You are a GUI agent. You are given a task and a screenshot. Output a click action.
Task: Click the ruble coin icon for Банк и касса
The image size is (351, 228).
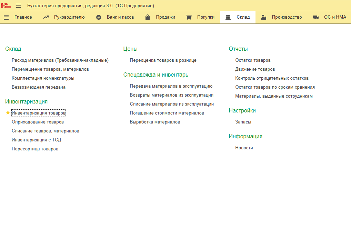point(99,17)
